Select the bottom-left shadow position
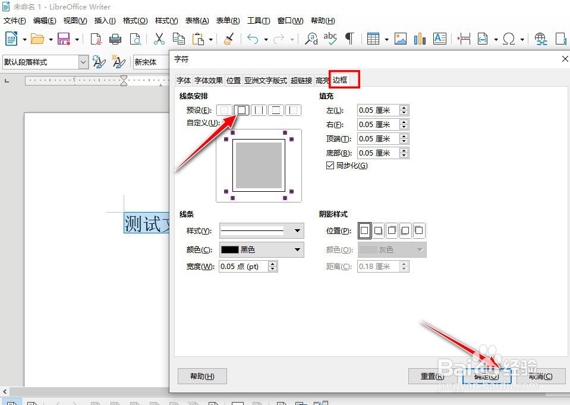 (x=405, y=230)
